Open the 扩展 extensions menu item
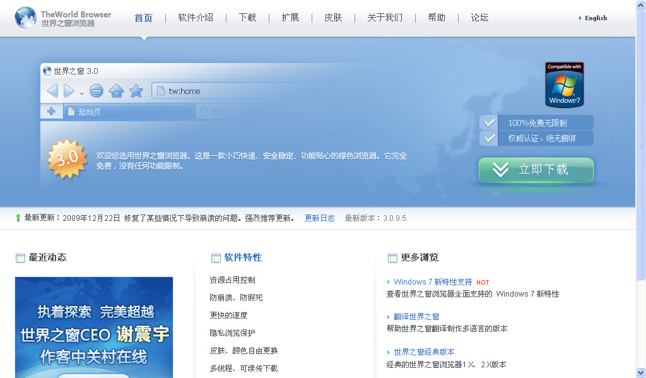646x378 pixels. 290,17
